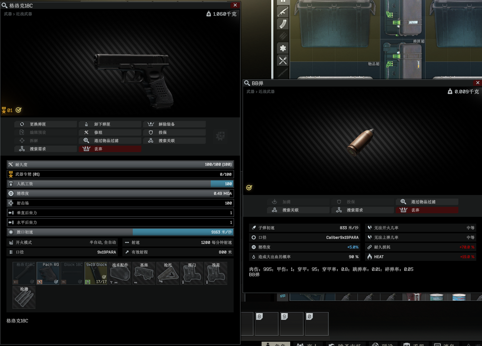The image size is (482, 346).
Task: Select the empty 枪托 stock slot
Action: pyautogui.click(x=168, y=273)
